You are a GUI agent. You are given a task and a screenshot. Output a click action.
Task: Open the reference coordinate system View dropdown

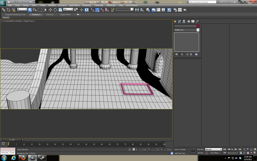tap(68, 9)
